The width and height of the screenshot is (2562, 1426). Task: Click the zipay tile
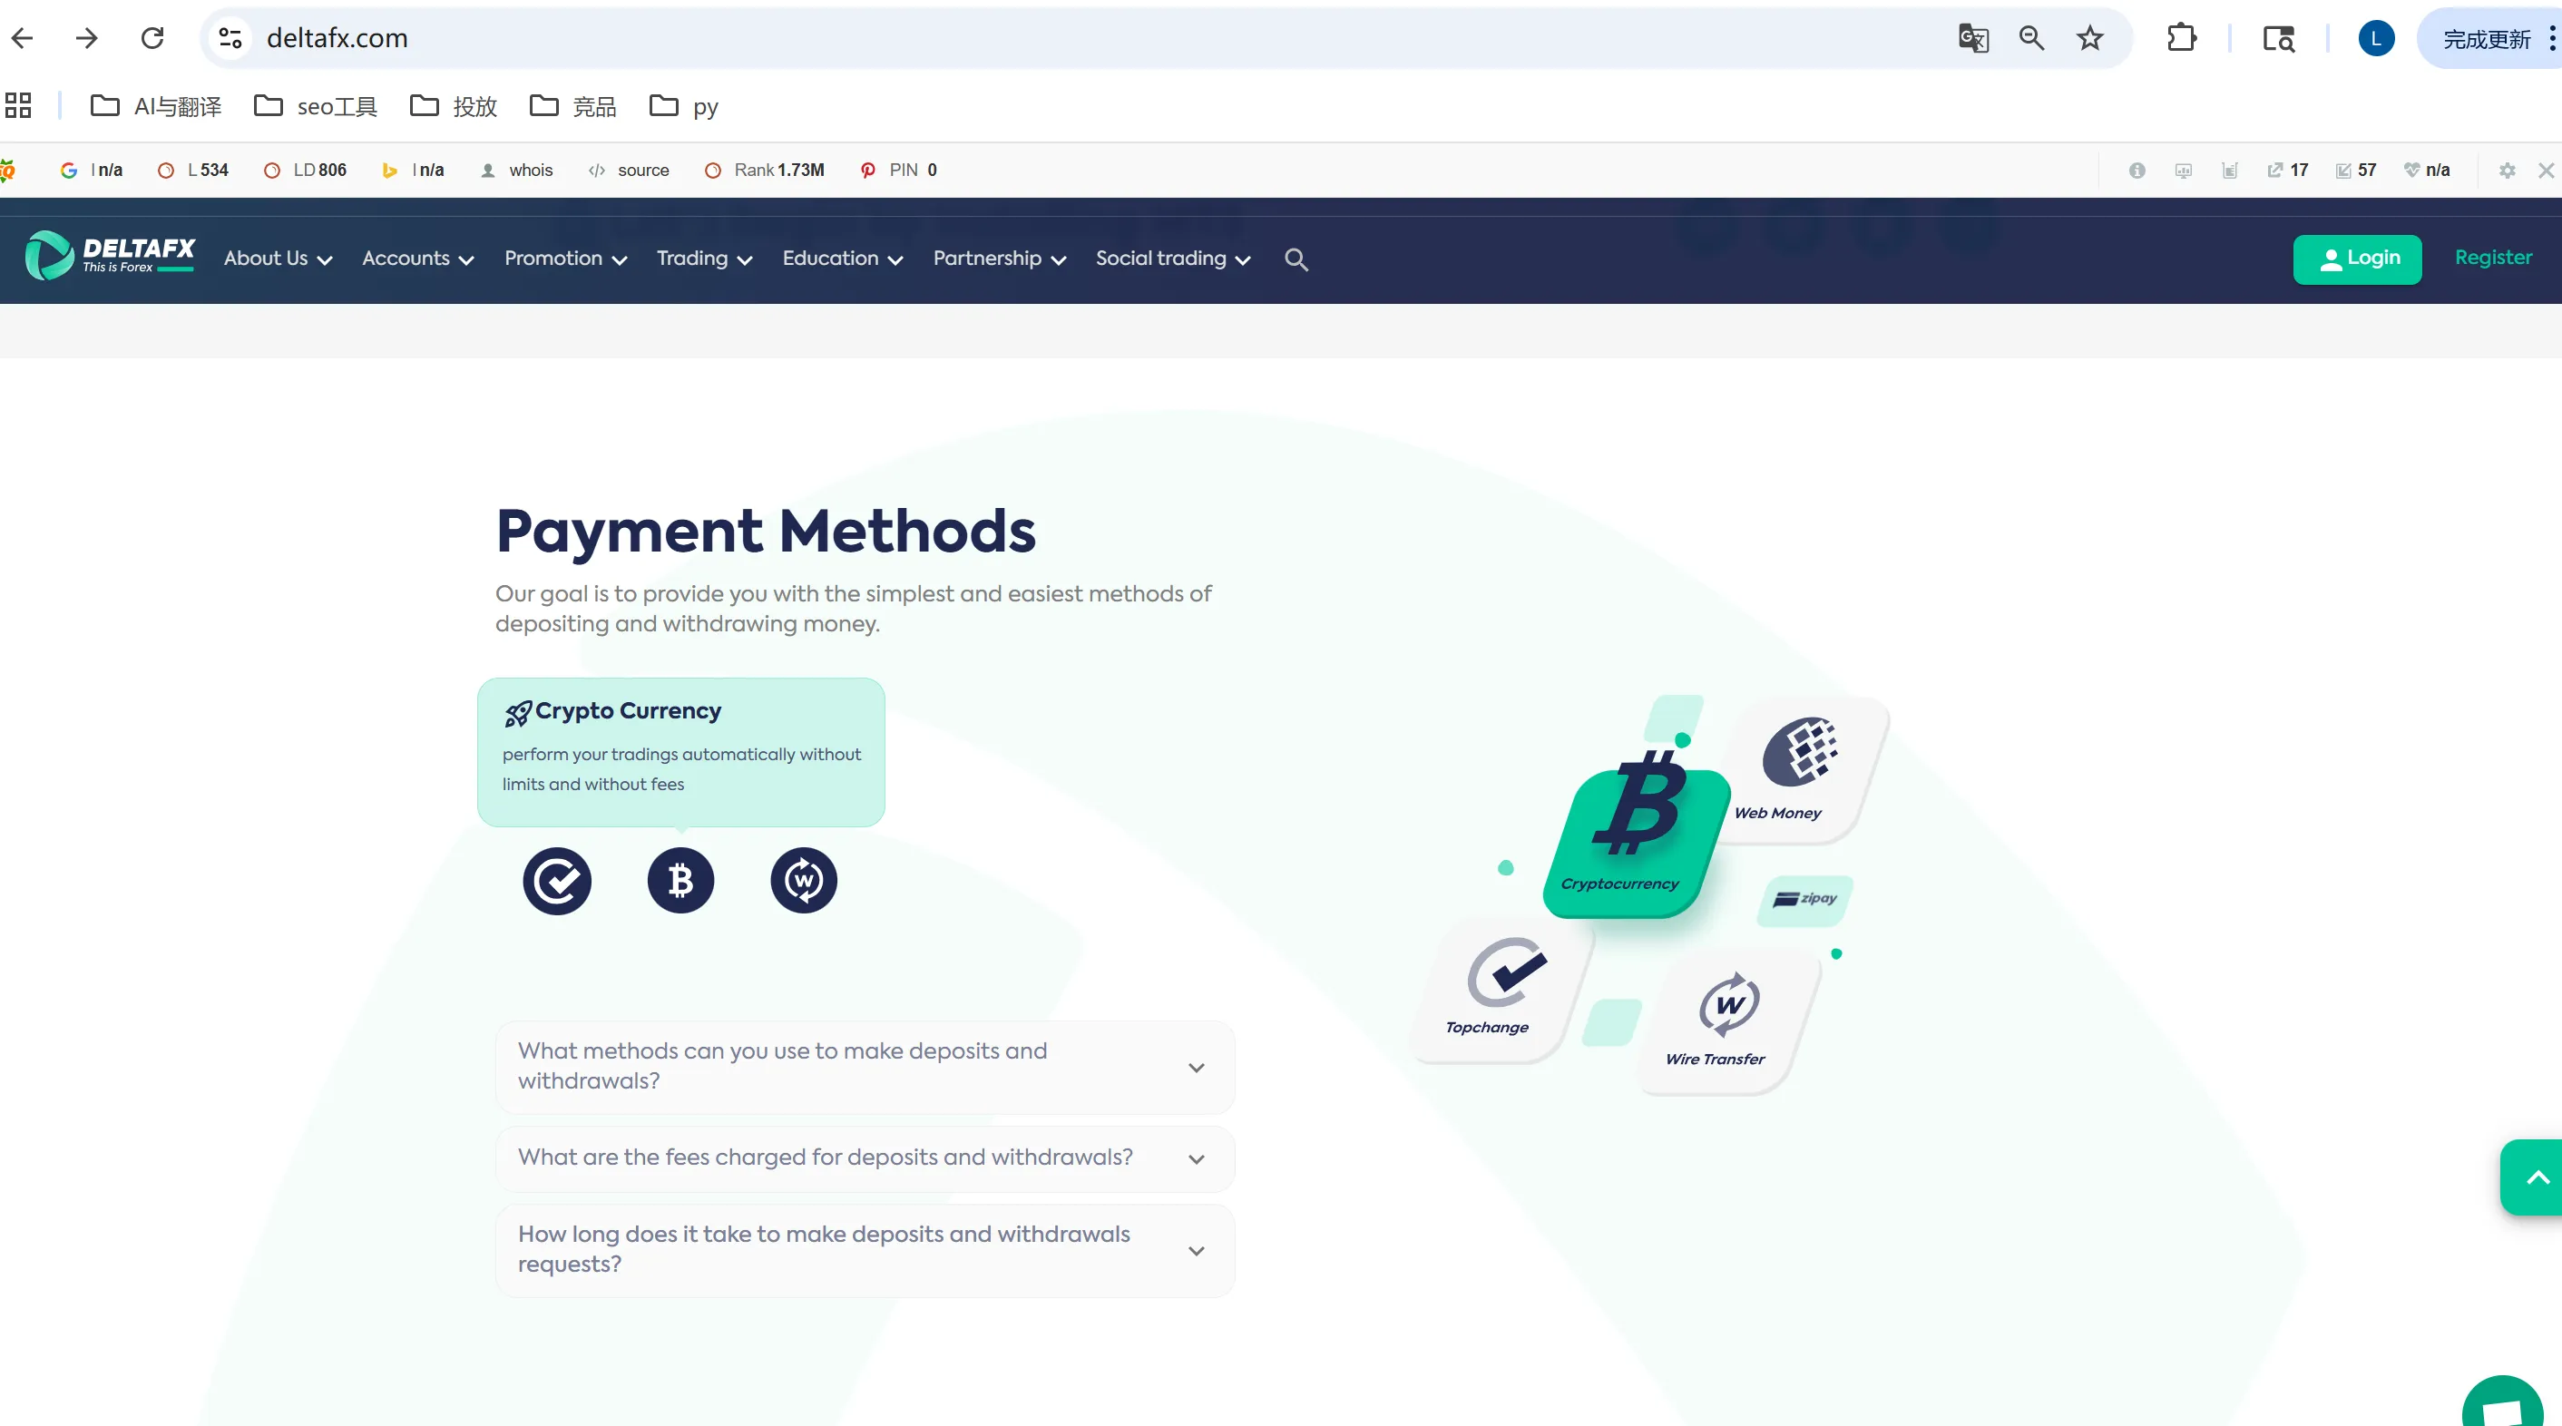point(1804,900)
